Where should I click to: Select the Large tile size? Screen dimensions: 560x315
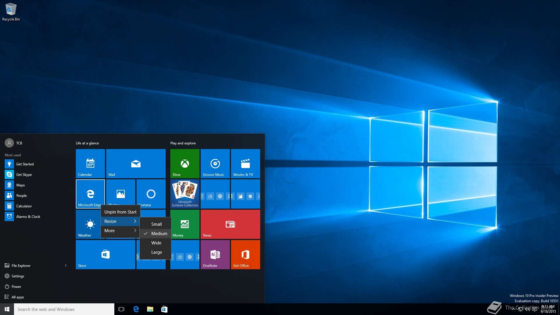click(155, 252)
